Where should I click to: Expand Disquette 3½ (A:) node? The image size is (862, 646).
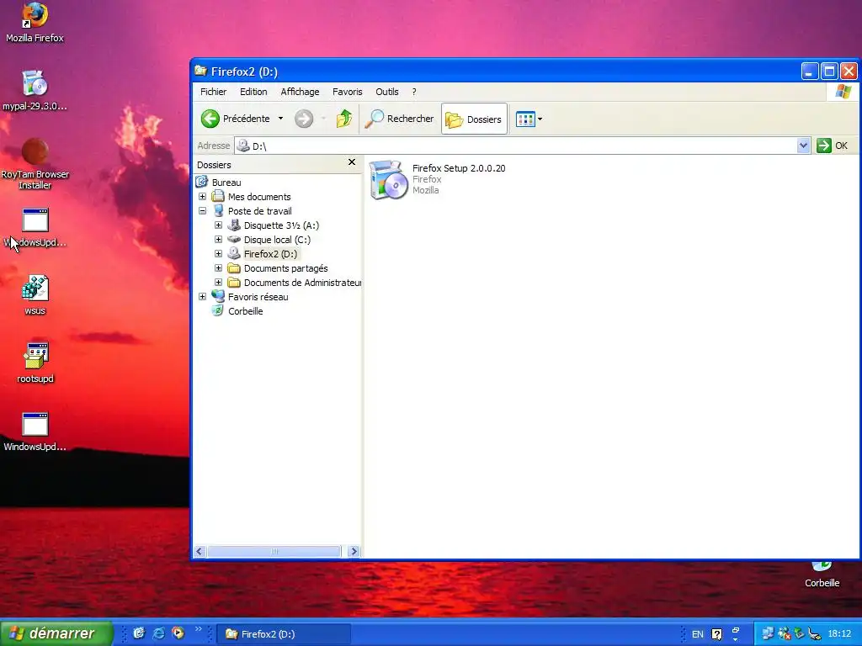tap(218, 225)
